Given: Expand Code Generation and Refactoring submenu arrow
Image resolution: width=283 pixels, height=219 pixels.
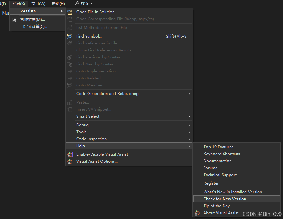Looking at the screenshot, I should [189, 94].
